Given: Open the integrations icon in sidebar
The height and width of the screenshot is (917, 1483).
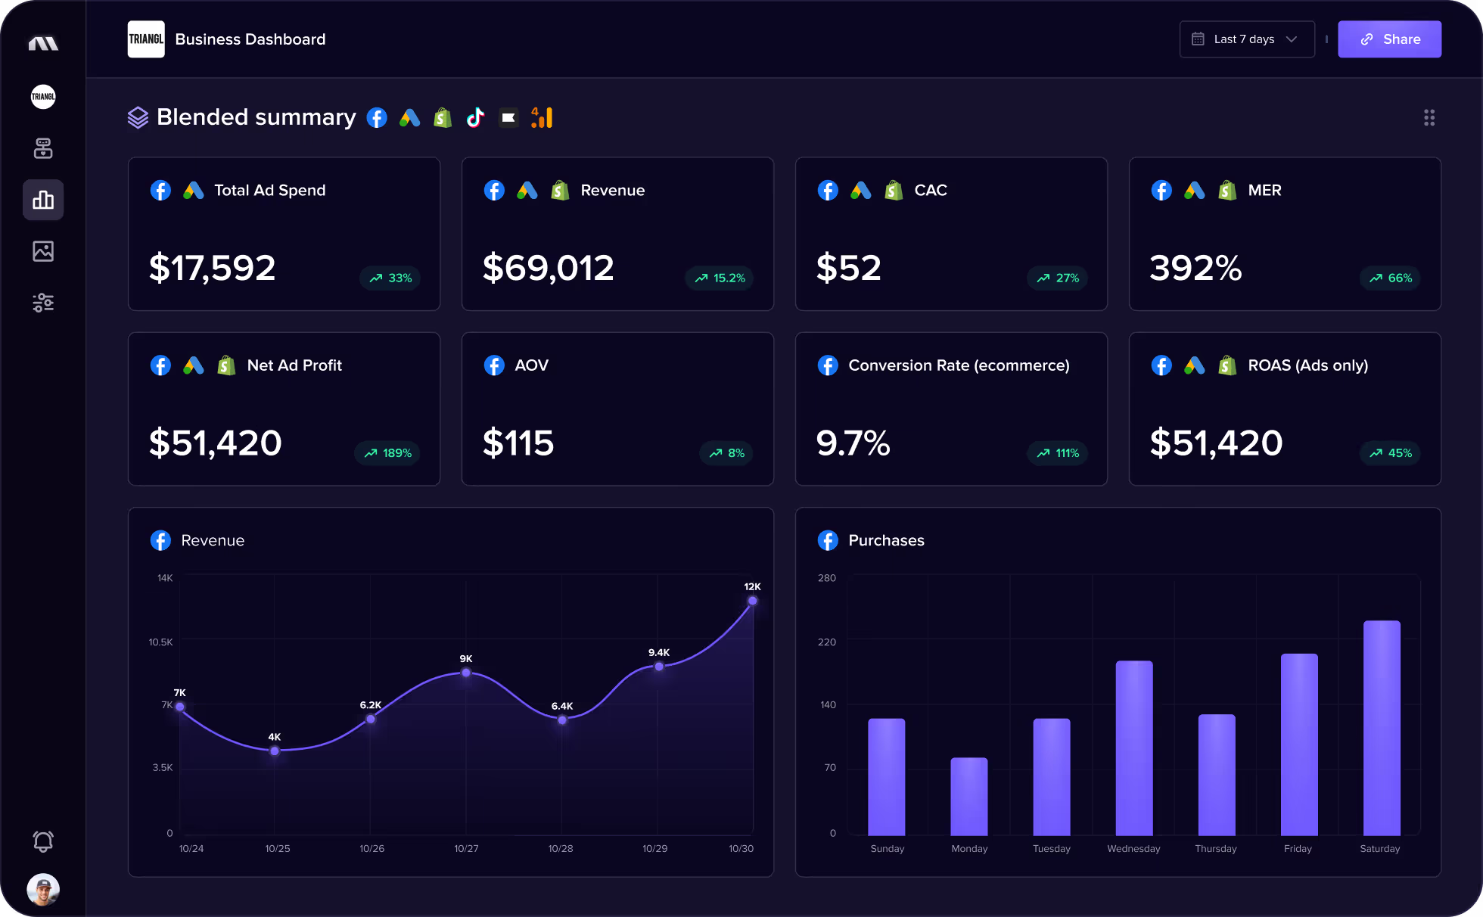Looking at the screenshot, I should click(x=43, y=148).
